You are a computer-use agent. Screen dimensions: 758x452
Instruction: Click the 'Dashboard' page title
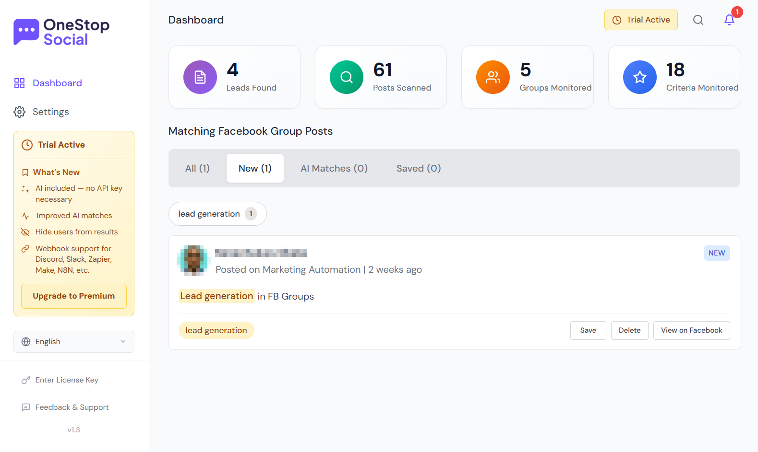click(x=196, y=20)
